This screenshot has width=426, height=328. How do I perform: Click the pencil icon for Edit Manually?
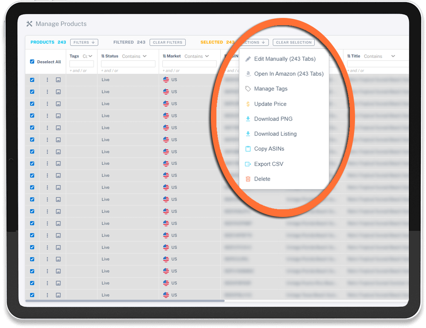(x=248, y=59)
